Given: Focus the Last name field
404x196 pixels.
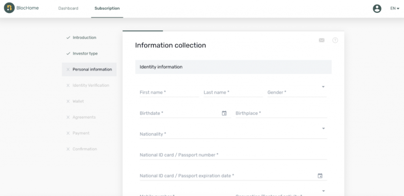Looking at the screenshot, I should tap(233, 92).
